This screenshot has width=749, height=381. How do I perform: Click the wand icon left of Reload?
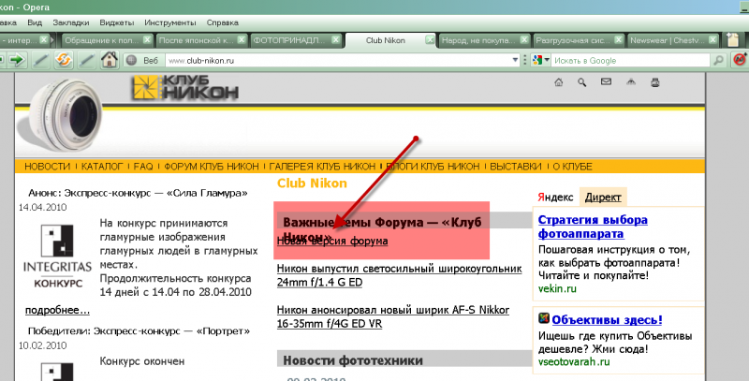click(x=40, y=60)
